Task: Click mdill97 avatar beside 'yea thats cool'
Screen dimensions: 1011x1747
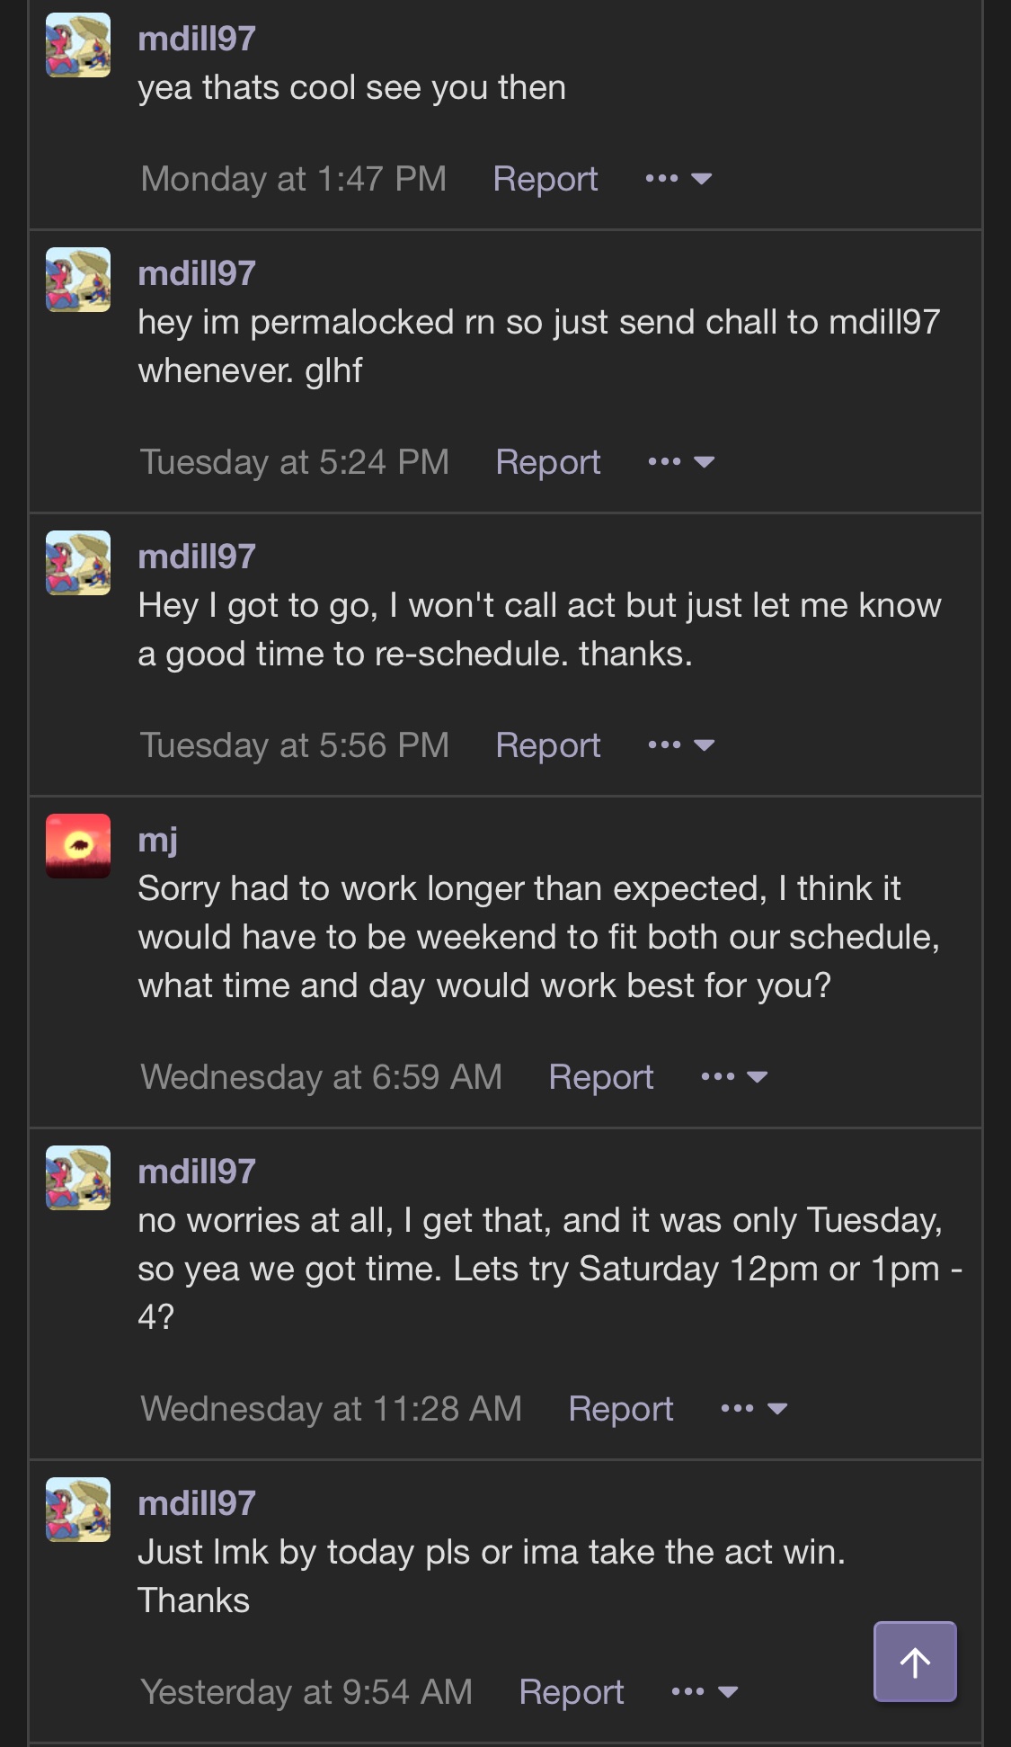Action: click(78, 45)
